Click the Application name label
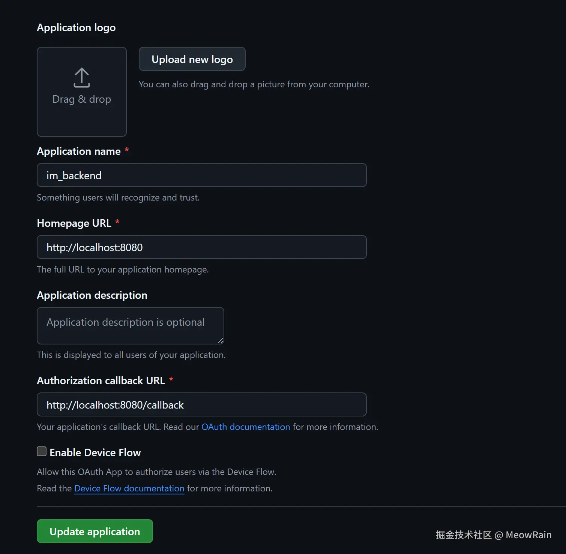 [x=79, y=151]
